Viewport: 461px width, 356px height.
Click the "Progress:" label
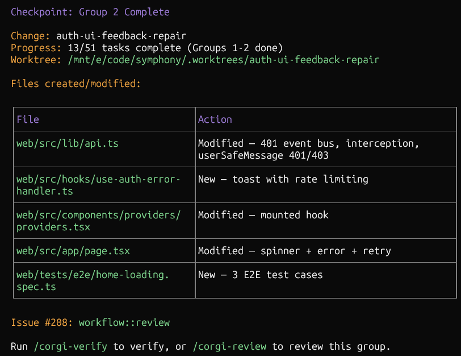[x=36, y=48]
